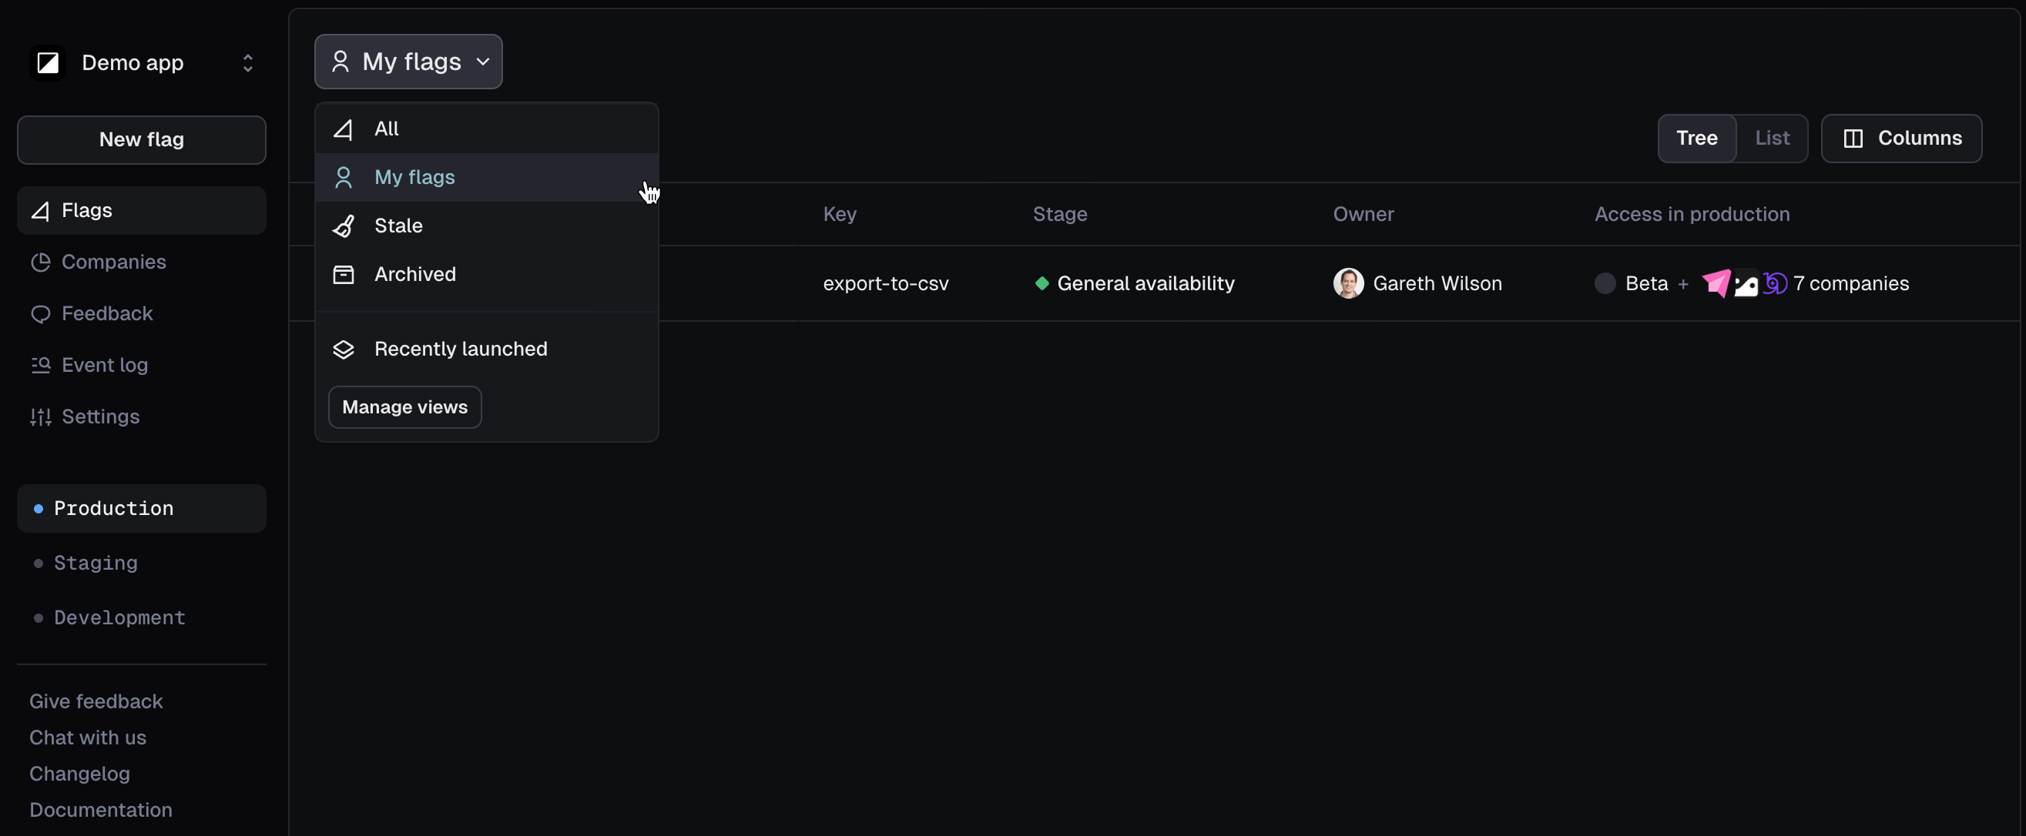Click the Companies pie chart icon
Screen dimensions: 2026x836
pyautogui.click(x=41, y=263)
